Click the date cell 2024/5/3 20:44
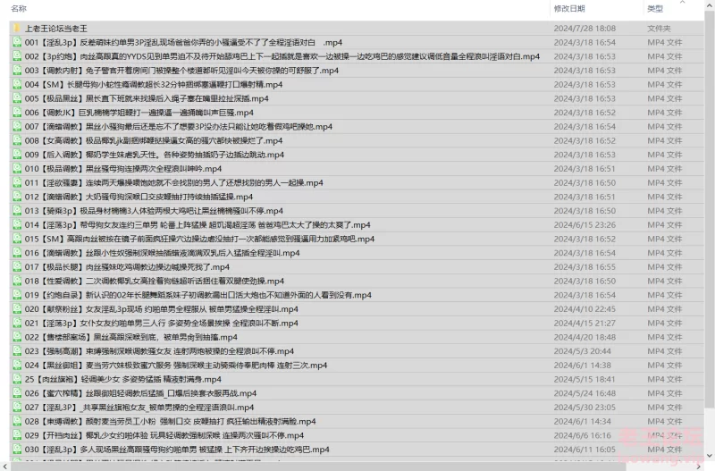Viewport: 715px width, 471px height. (x=583, y=351)
